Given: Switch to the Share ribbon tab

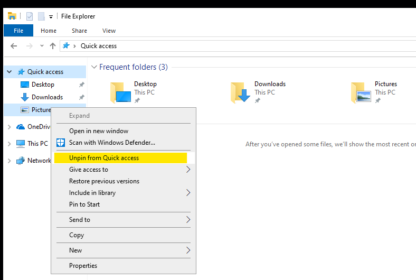Looking at the screenshot, I should [79, 31].
